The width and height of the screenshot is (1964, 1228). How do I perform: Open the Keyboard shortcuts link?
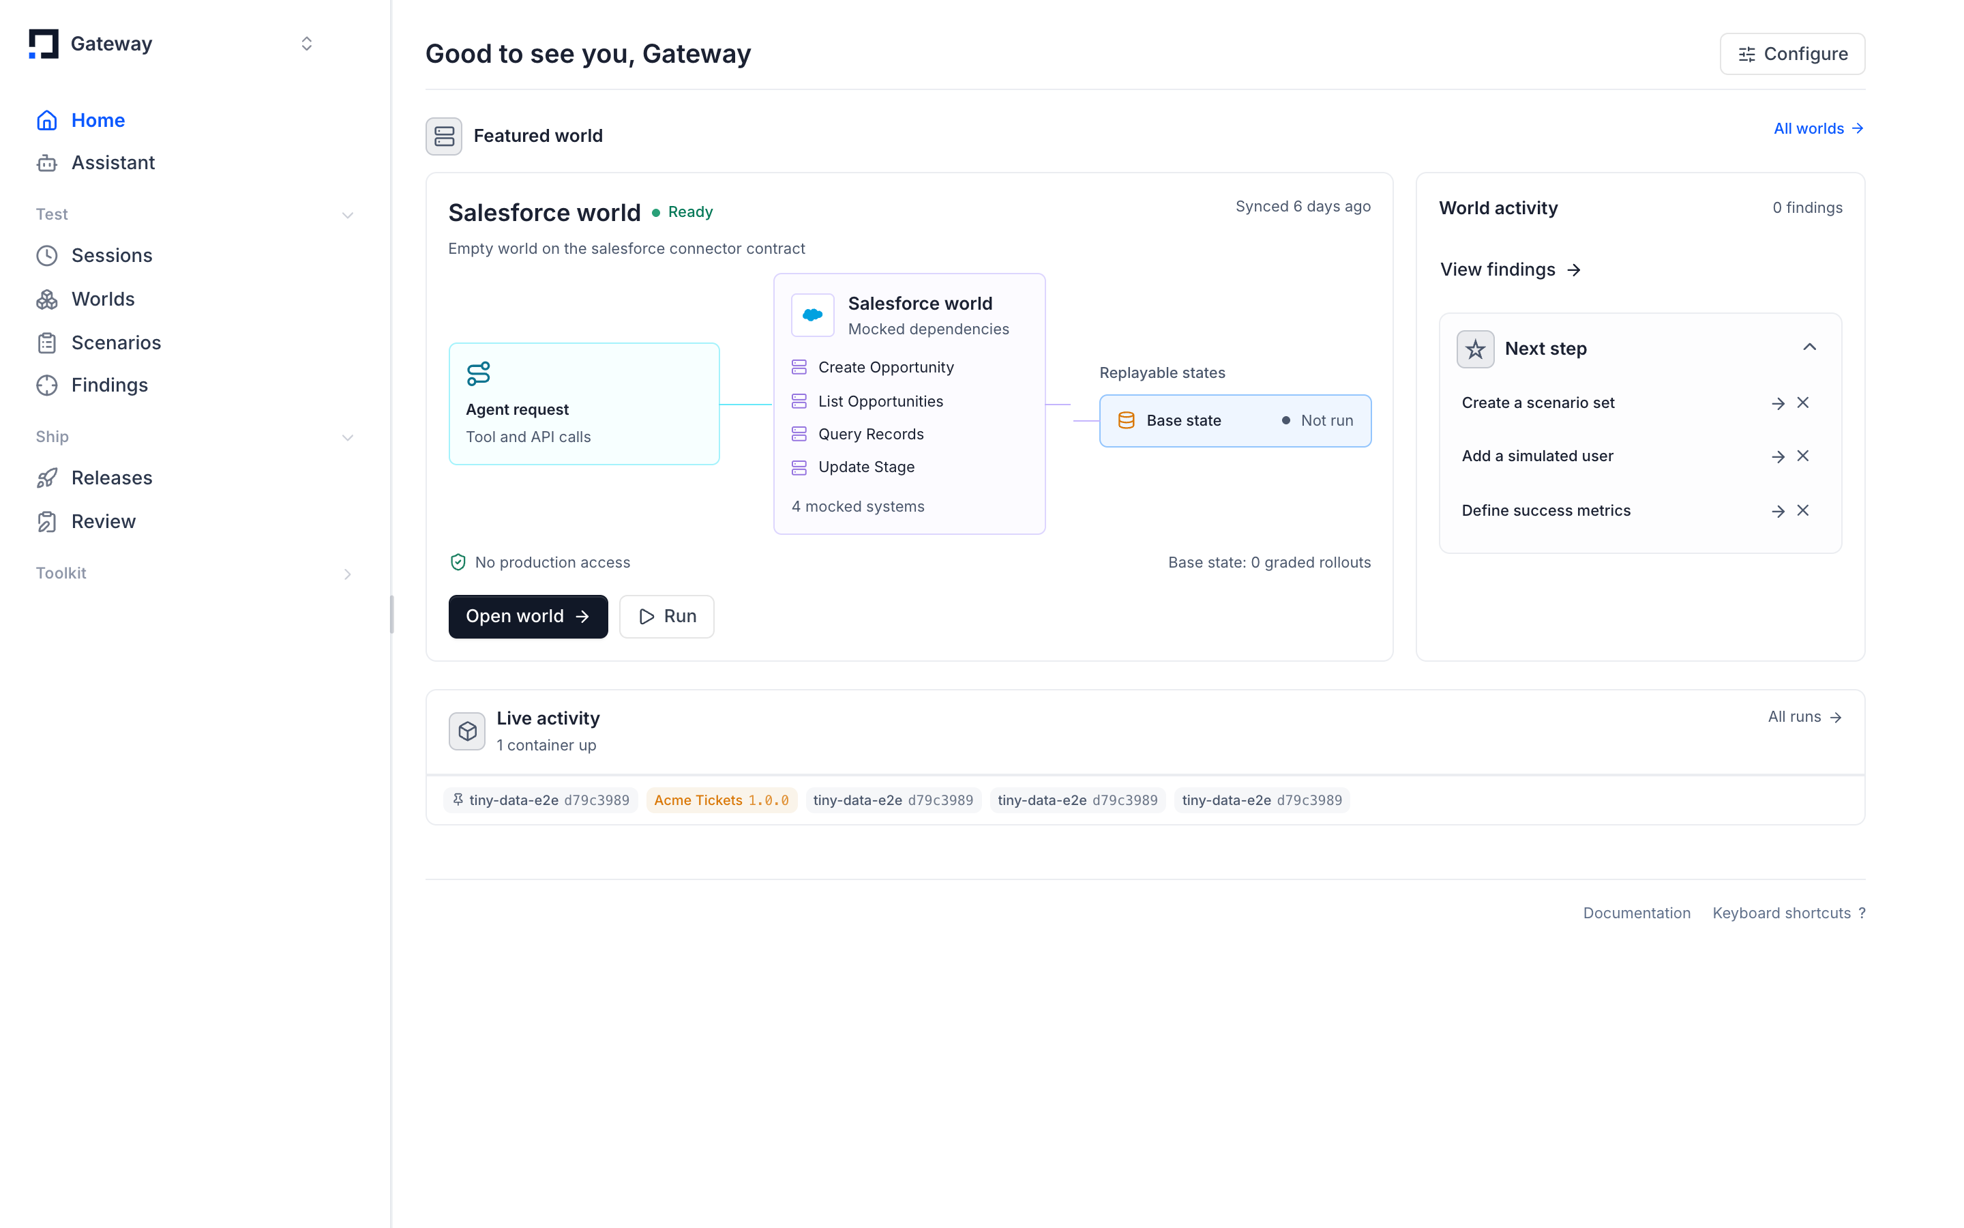(1789, 913)
